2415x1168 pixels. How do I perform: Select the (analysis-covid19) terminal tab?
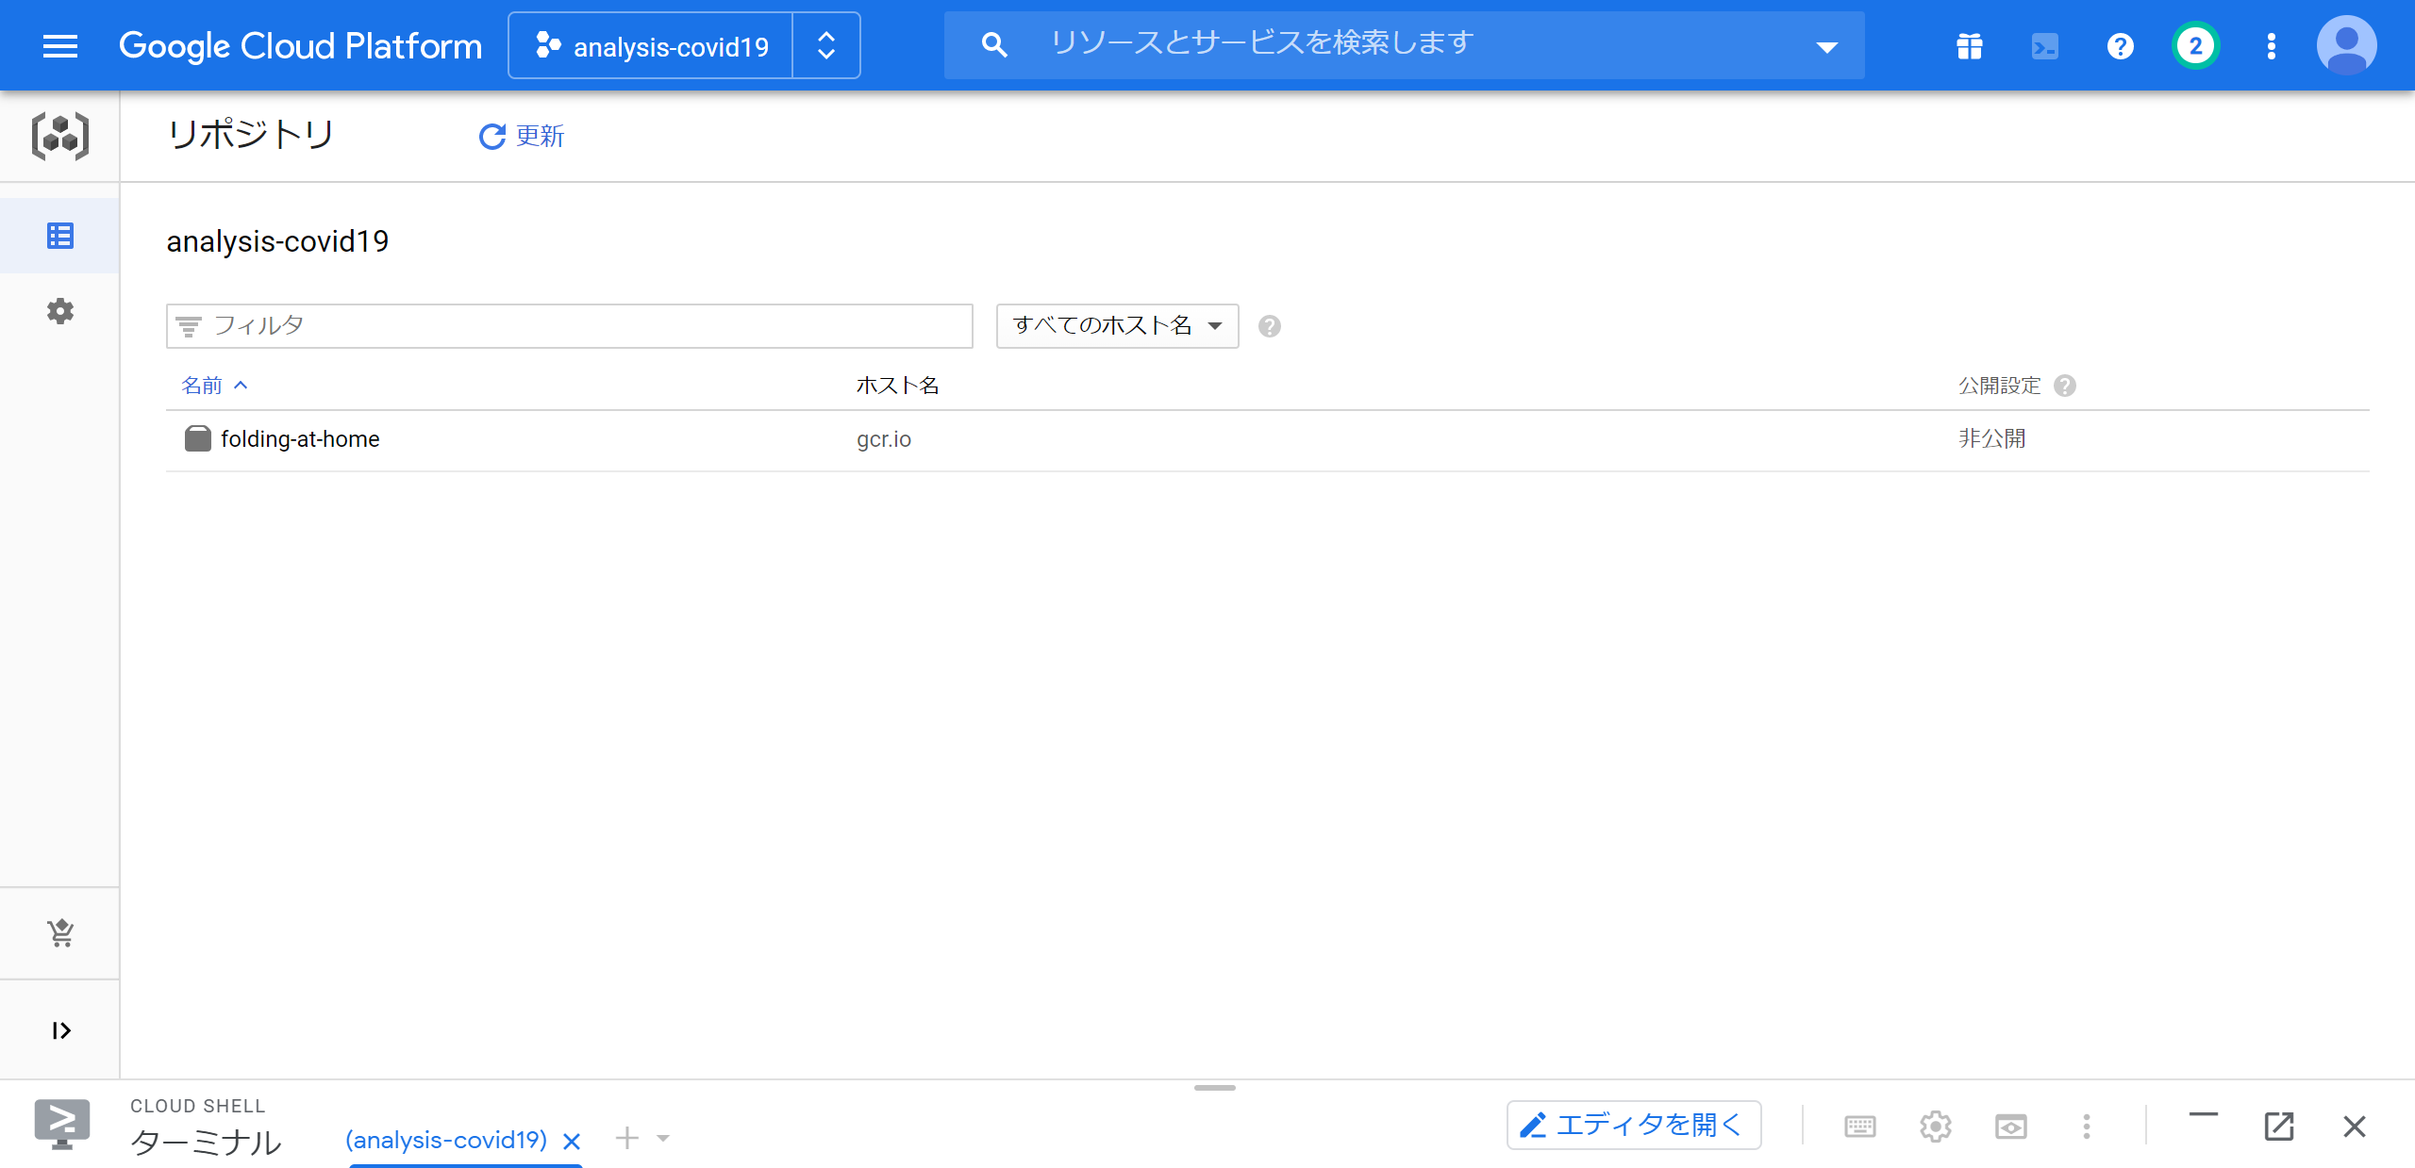pyautogui.click(x=446, y=1140)
